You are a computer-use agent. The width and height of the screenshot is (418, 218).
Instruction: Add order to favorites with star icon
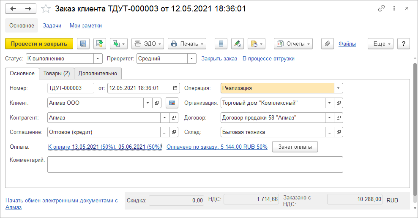coord(45,9)
